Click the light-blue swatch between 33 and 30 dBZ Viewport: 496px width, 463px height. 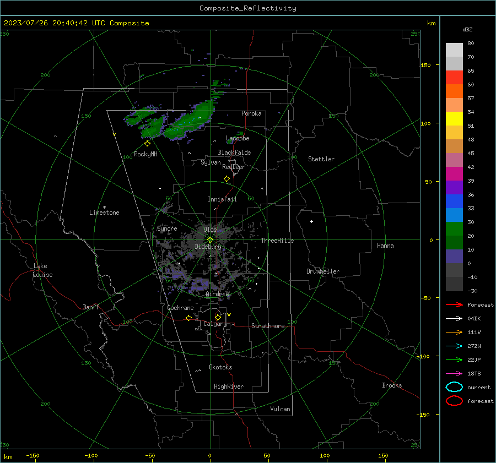[x=454, y=215]
